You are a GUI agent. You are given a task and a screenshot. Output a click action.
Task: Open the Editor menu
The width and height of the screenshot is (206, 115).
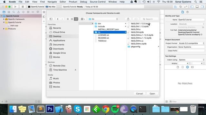(x=63, y=2)
